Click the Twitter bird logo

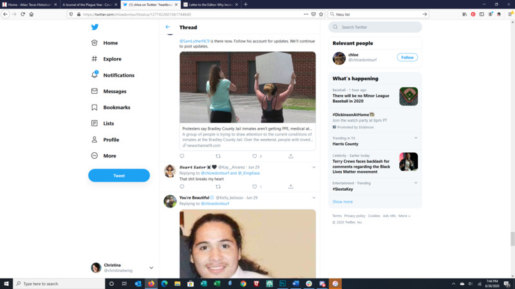(x=95, y=27)
